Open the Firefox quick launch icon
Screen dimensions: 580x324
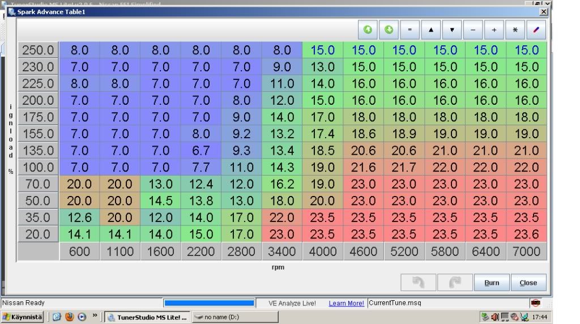[x=69, y=317]
